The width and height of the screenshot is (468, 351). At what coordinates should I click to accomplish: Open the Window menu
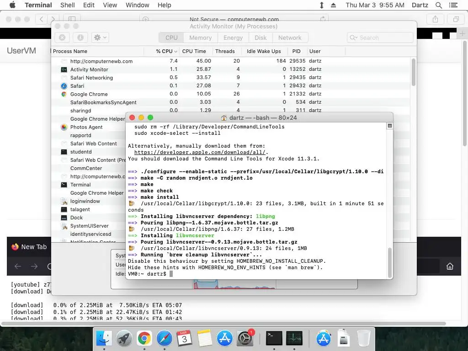pyautogui.click(x=137, y=5)
